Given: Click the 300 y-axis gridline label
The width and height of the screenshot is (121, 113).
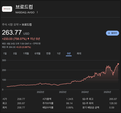Looking at the screenshot, I should [x=4, y=60].
